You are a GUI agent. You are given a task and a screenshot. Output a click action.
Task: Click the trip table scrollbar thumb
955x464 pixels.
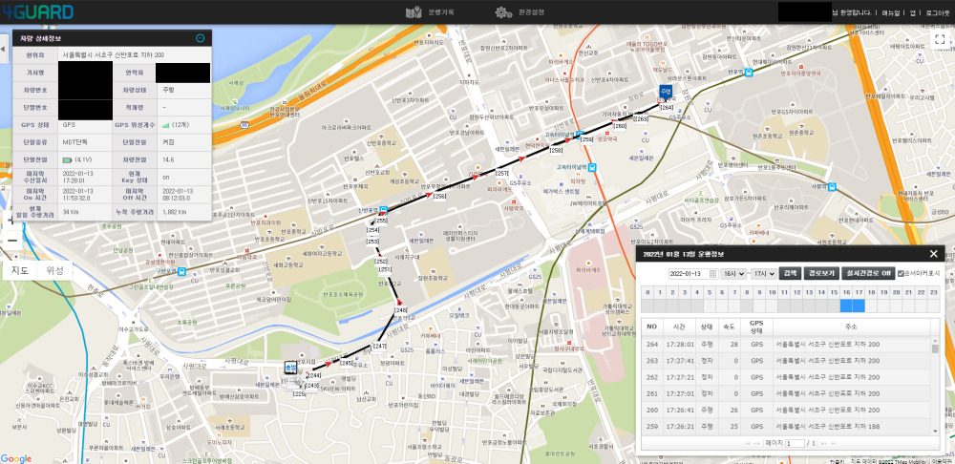coord(935,348)
